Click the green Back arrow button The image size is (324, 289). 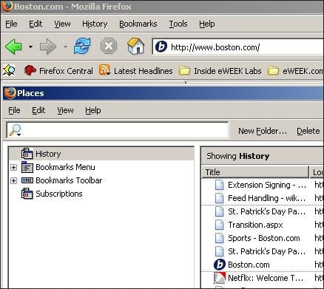pyautogui.click(x=13, y=47)
